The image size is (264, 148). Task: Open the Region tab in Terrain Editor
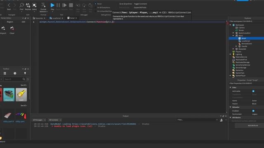(x=10, y=22)
